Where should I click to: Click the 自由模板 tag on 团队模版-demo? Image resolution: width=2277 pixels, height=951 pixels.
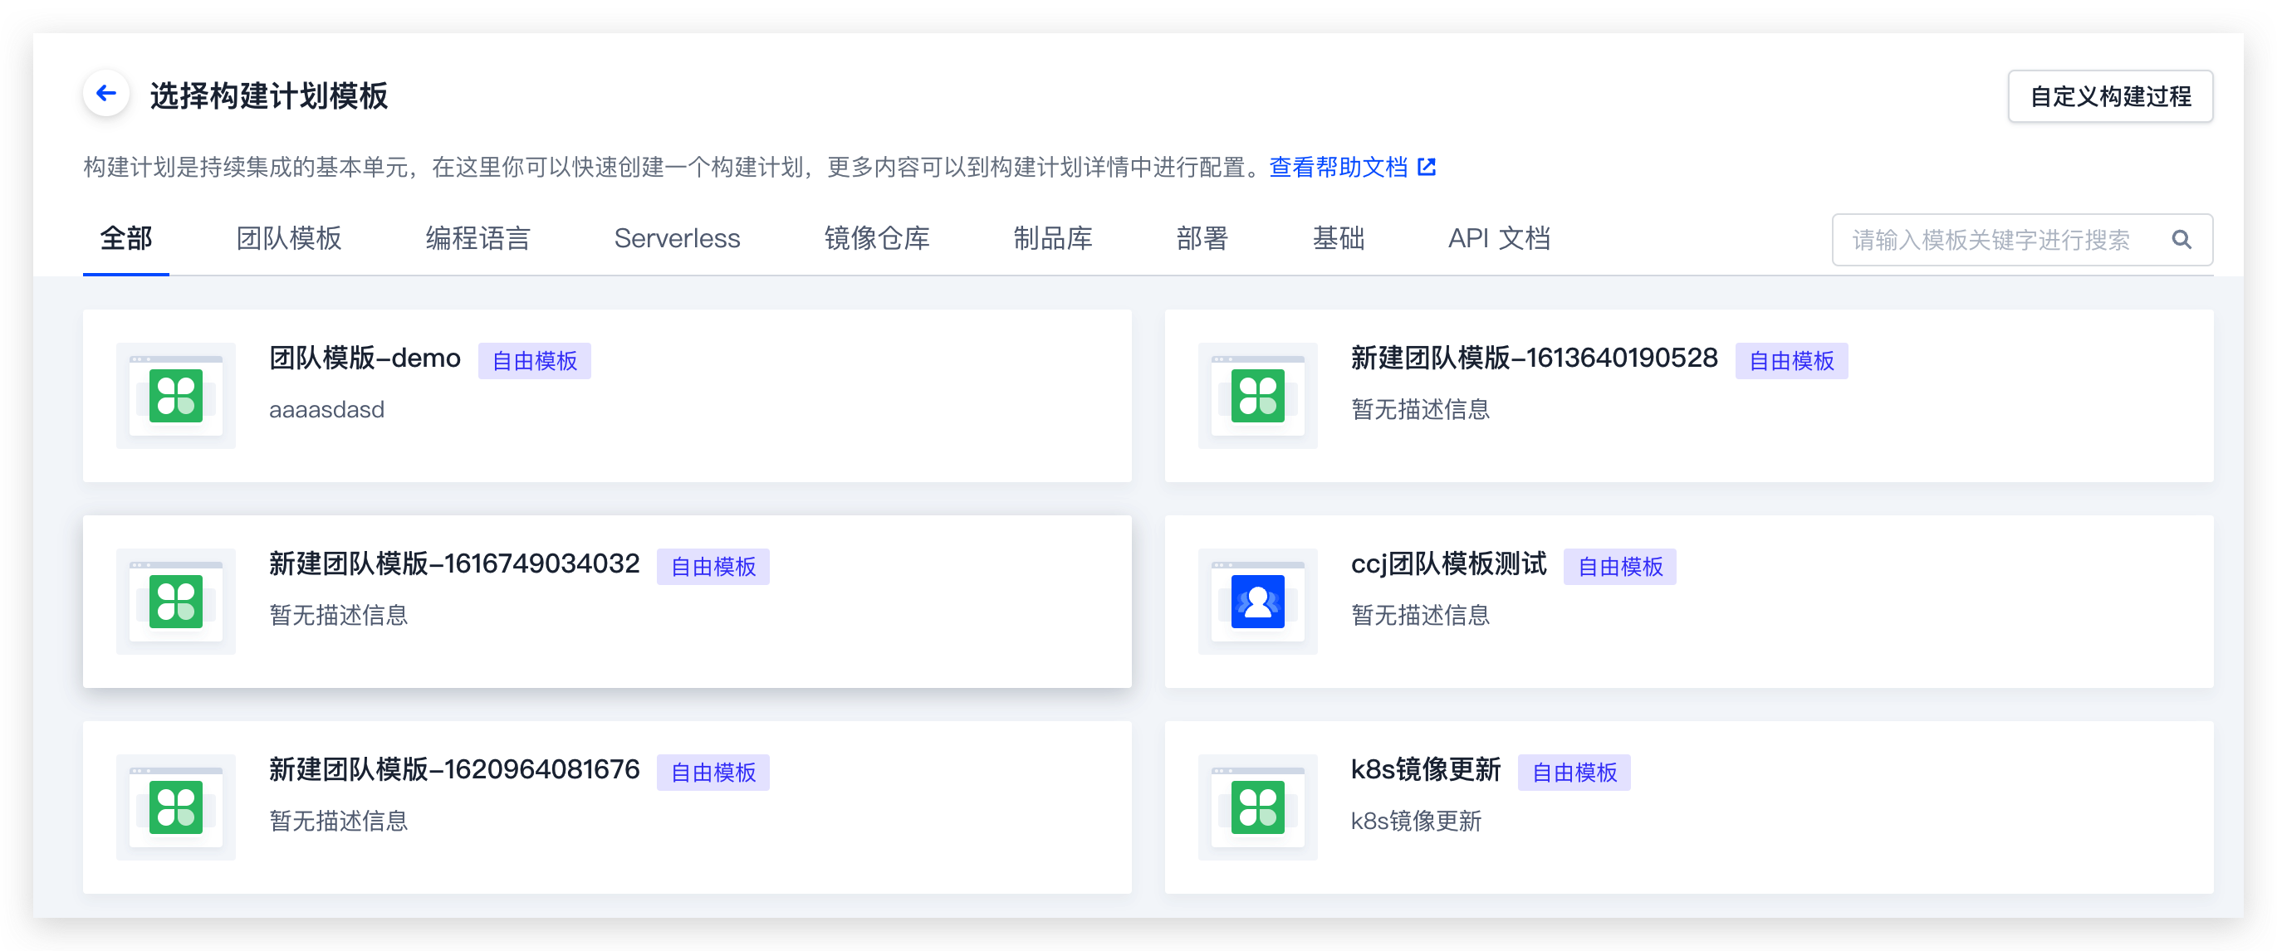pyautogui.click(x=535, y=360)
